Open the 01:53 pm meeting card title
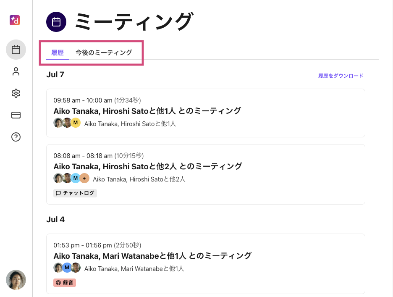Image resolution: width=393 pixels, height=297 pixels. coord(152,256)
